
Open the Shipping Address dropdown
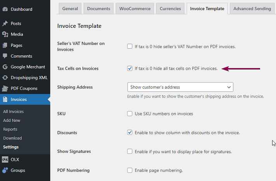pyautogui.click(x=180, y=87)
